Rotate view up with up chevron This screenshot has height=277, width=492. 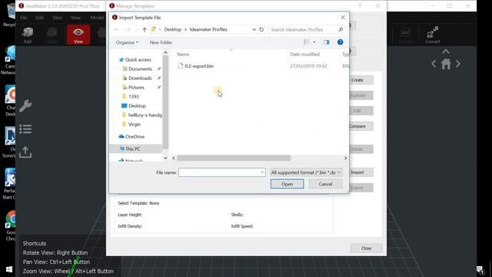coord(446,52)
